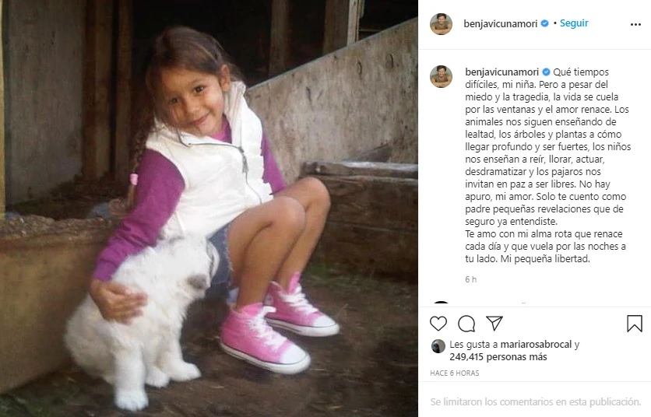
Task: Click the photo of the girl with puppy
Action: click(209, 208)
